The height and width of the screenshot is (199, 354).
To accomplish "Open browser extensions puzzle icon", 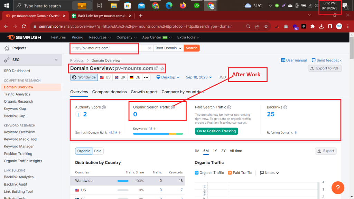I will pyautogui.click(x=313, y=26).
